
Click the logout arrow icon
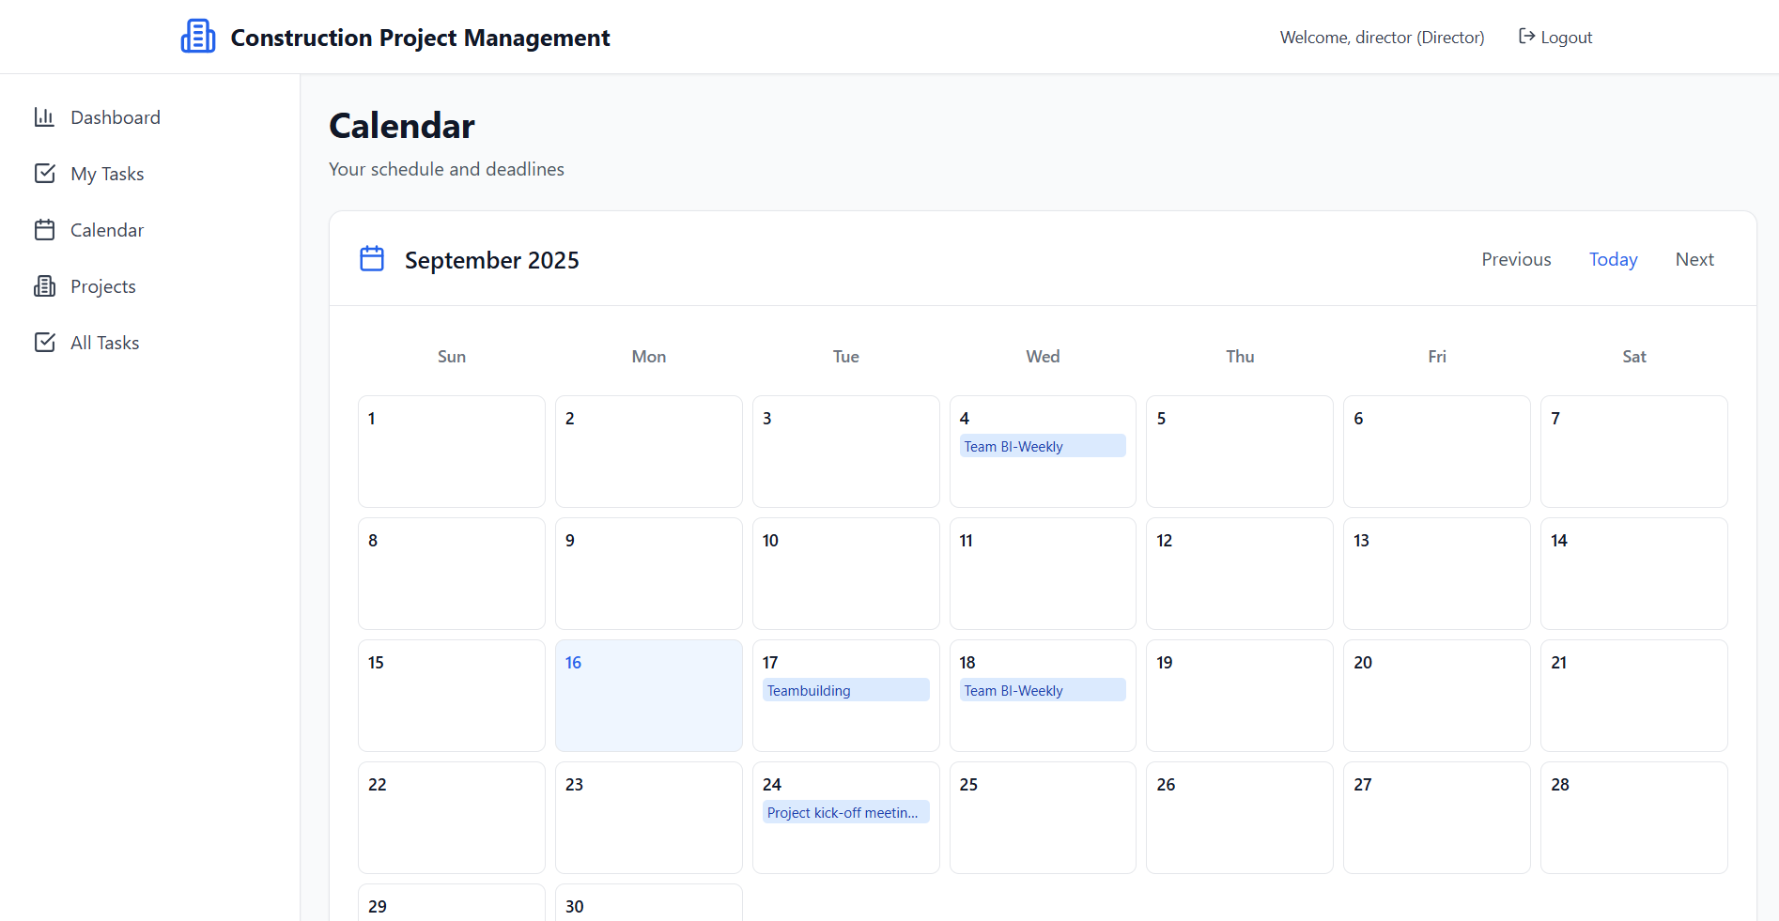(1526, 37)
